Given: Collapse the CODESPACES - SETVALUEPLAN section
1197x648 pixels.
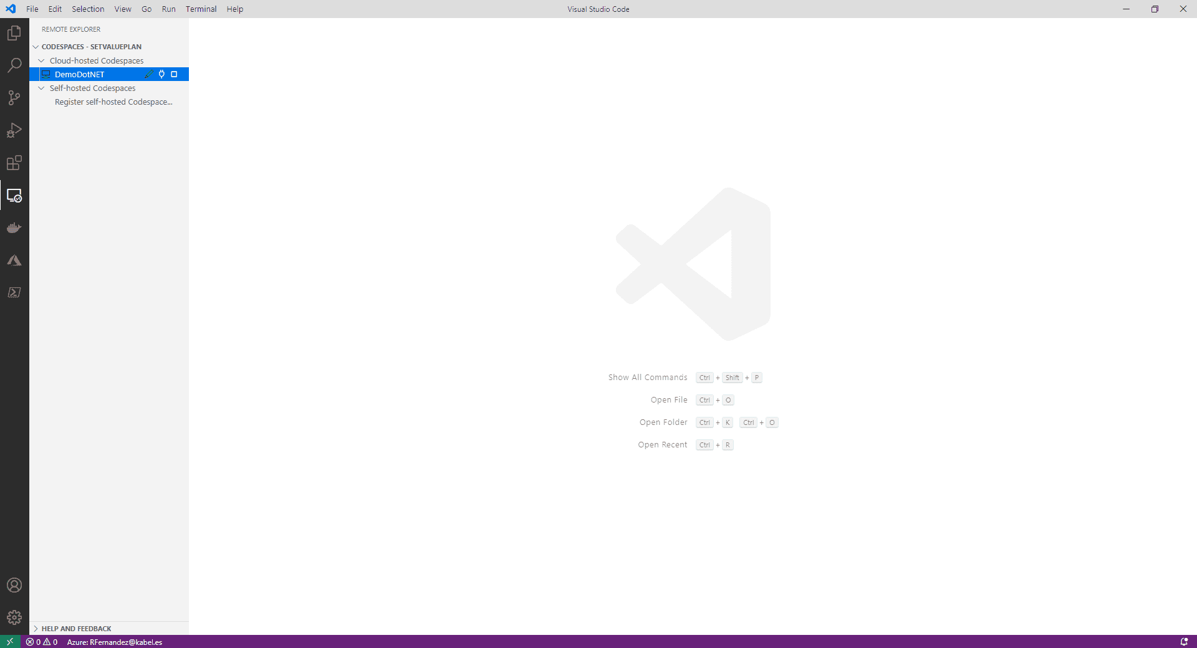Looking at the screenshot, I should (x=36, y=47).
